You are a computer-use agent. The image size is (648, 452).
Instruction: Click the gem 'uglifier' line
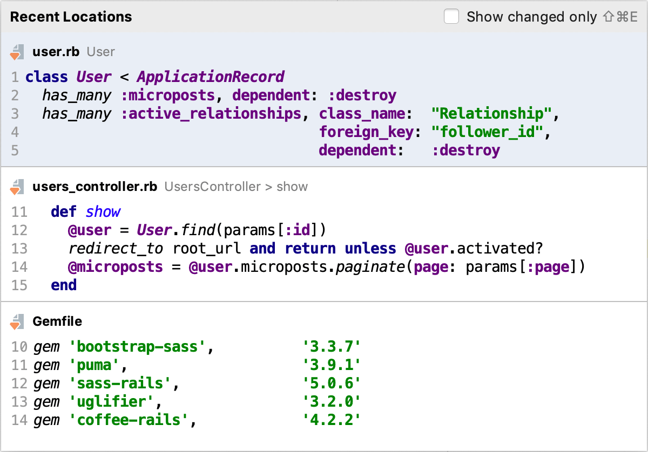tap(197, 402)
